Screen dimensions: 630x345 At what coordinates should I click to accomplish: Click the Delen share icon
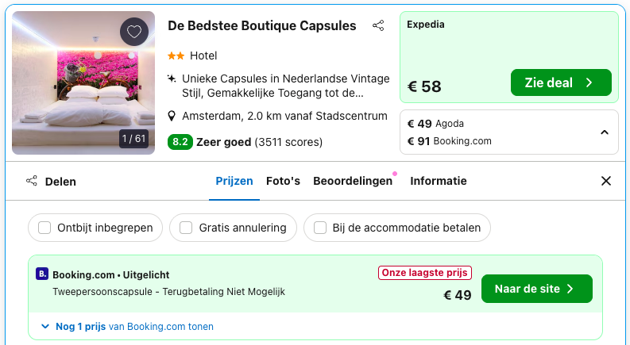pos(32,181)
